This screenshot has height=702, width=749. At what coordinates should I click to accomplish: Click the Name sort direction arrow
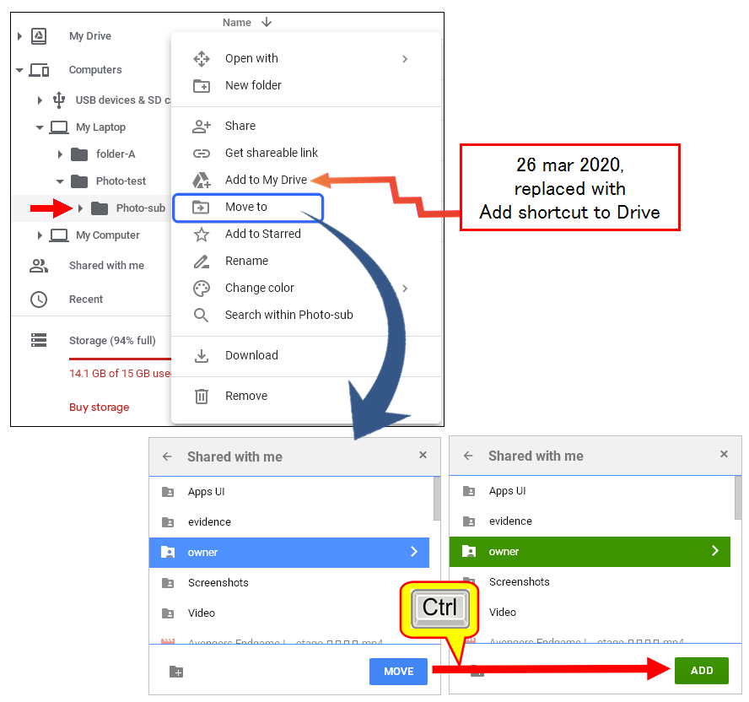267,22
